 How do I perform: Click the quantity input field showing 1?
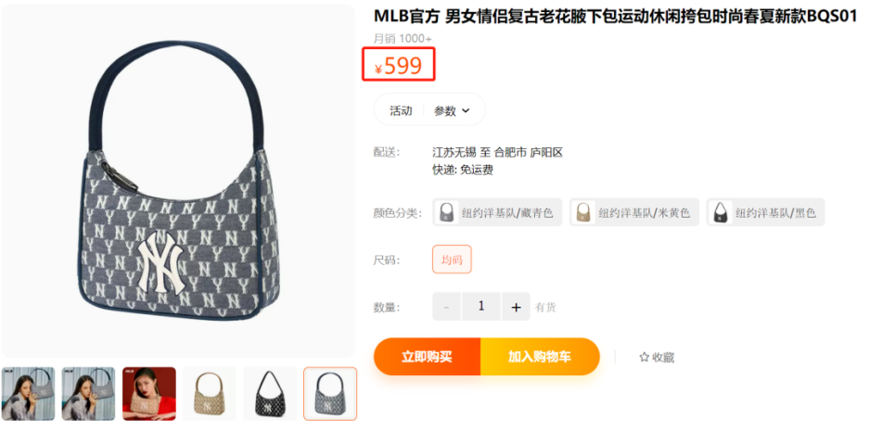[x=481, y=307]
